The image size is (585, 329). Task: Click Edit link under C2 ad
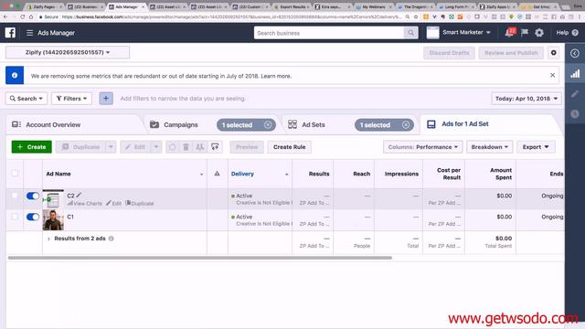(x=113, y=203)
